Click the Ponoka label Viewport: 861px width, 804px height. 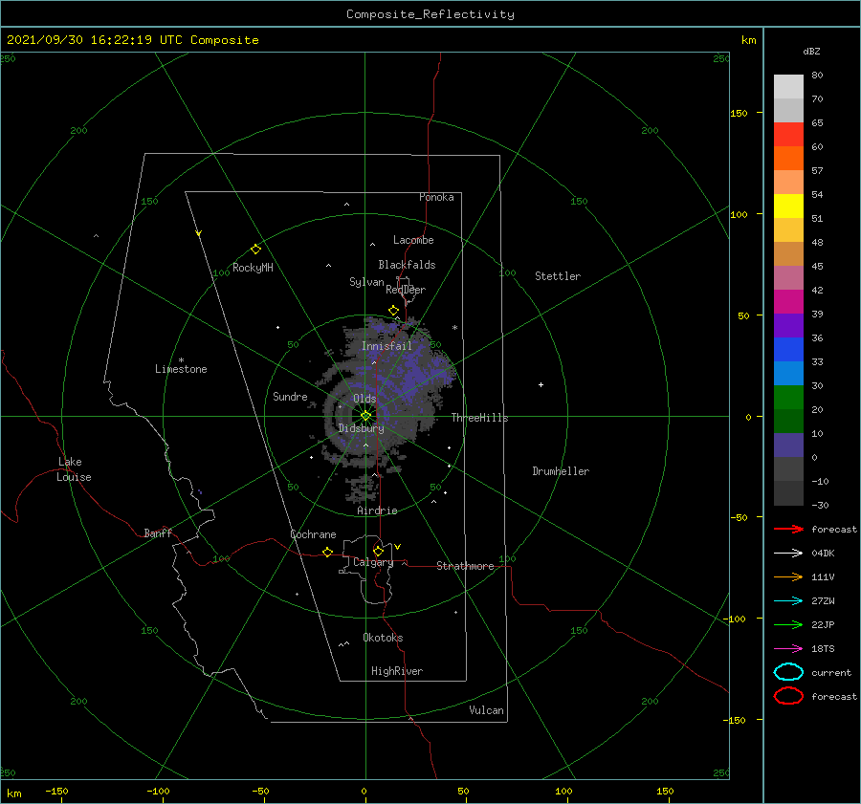(436, 197)
